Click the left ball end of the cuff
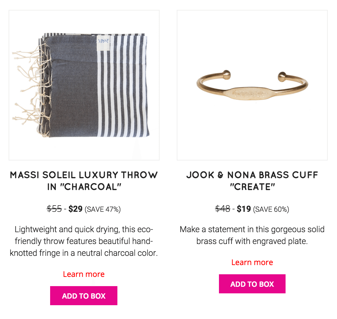 (x=226, y=75)
